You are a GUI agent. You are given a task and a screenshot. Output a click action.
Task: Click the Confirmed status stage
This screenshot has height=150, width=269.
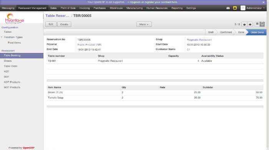[x=226, y=32]
